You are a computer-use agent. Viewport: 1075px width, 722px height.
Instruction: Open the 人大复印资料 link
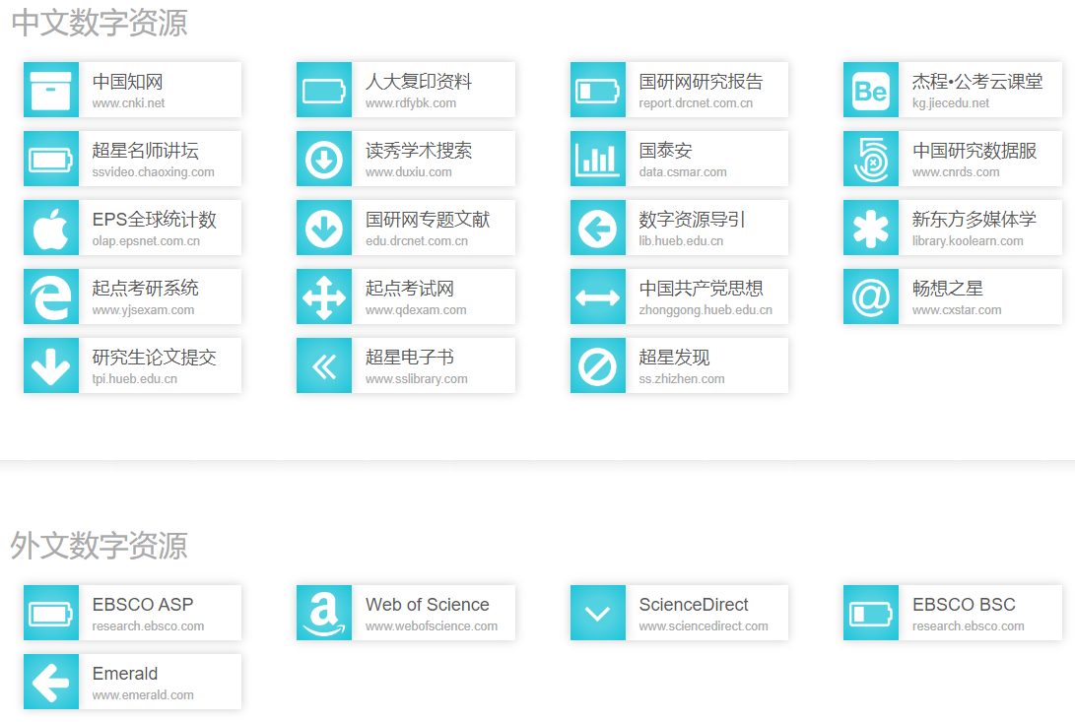(x=419, y=82)
